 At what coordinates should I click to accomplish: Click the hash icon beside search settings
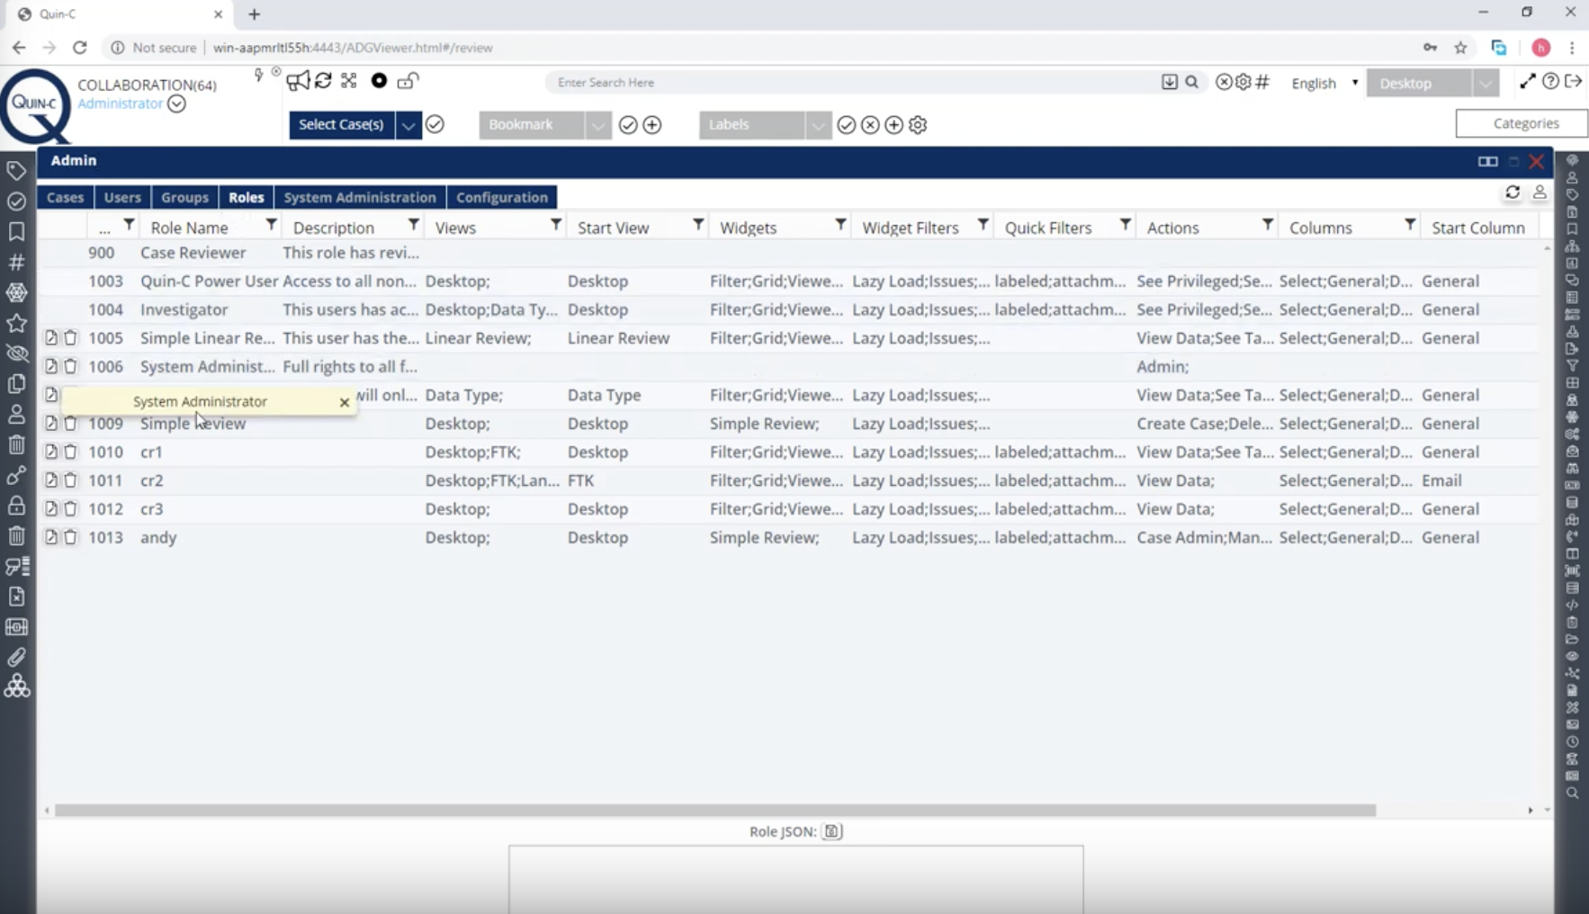coord(1262,82)
